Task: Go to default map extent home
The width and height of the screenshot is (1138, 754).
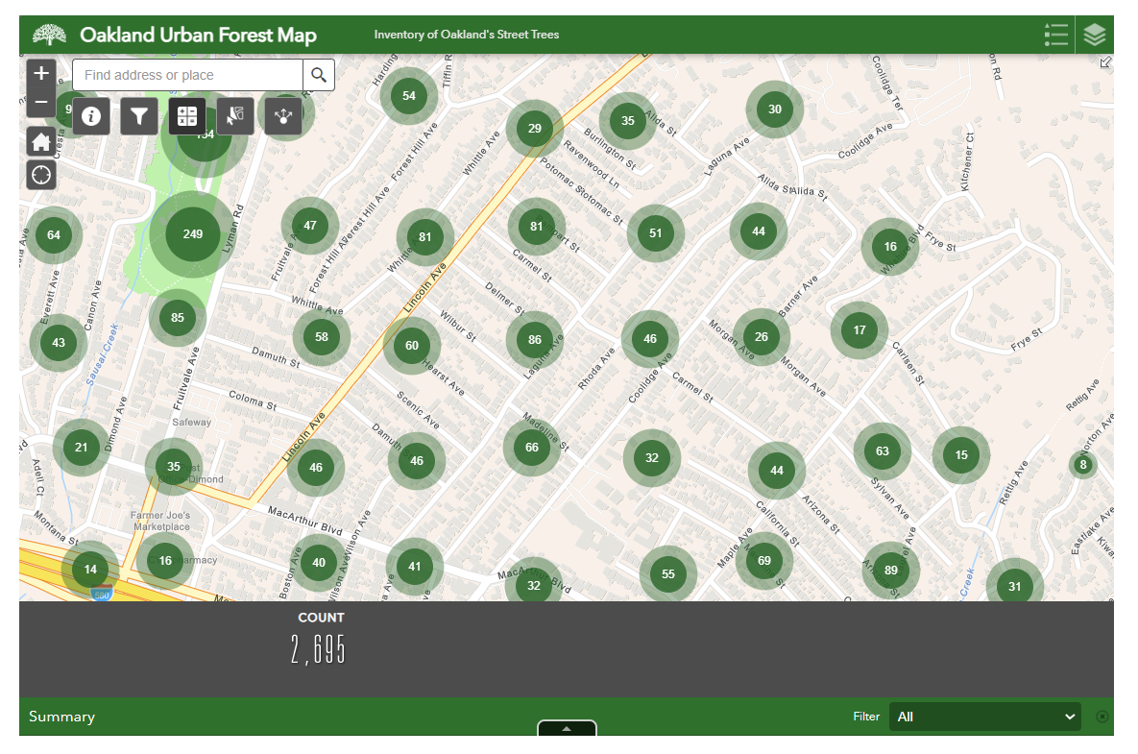Action: point(41,141)
